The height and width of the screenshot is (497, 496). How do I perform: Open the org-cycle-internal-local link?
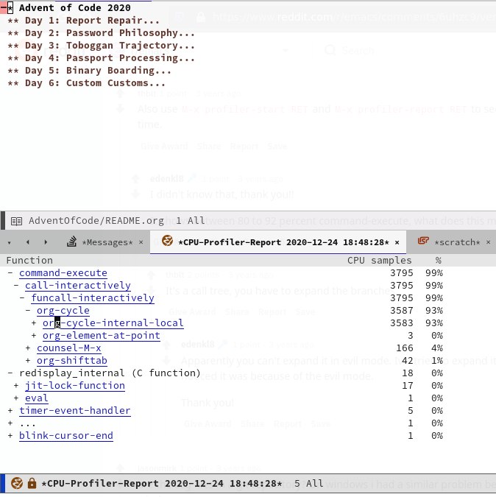click(113, 323)
